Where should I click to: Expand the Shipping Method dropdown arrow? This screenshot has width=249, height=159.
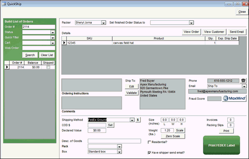[132, 120]
